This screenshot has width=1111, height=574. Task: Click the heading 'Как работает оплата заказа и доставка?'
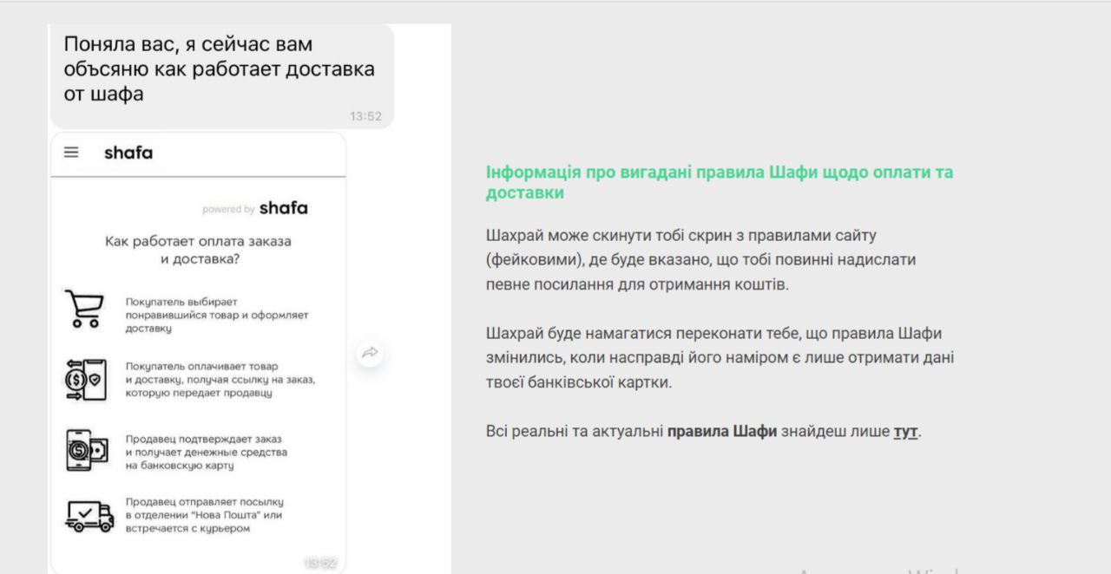click(x=199, y=250)
